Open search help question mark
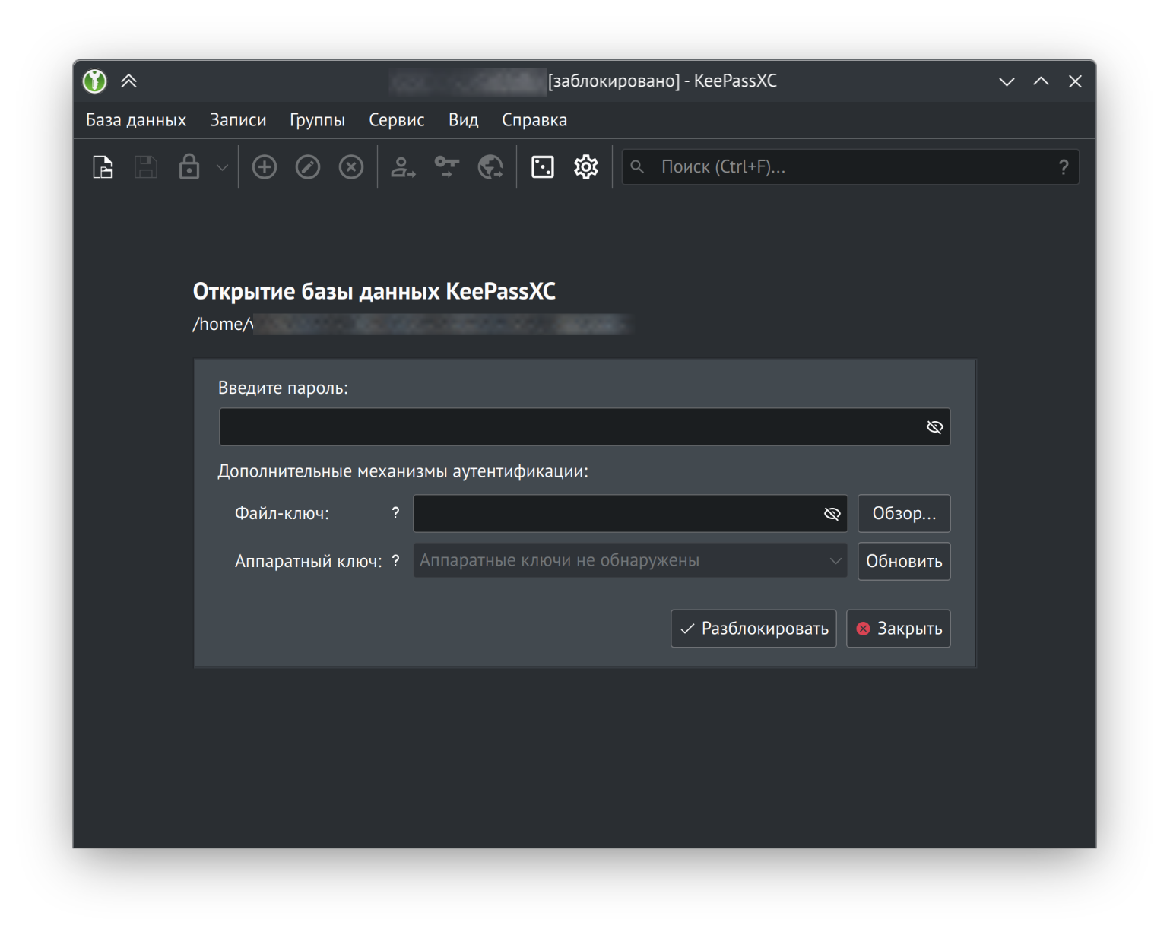The width and height of the screenshot is (1170, 935). pyautogui.click(x=1064, y=167)
